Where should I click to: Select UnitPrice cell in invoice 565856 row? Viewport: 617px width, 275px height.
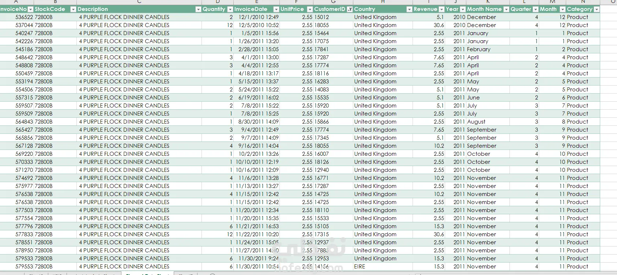pos(297,138)
